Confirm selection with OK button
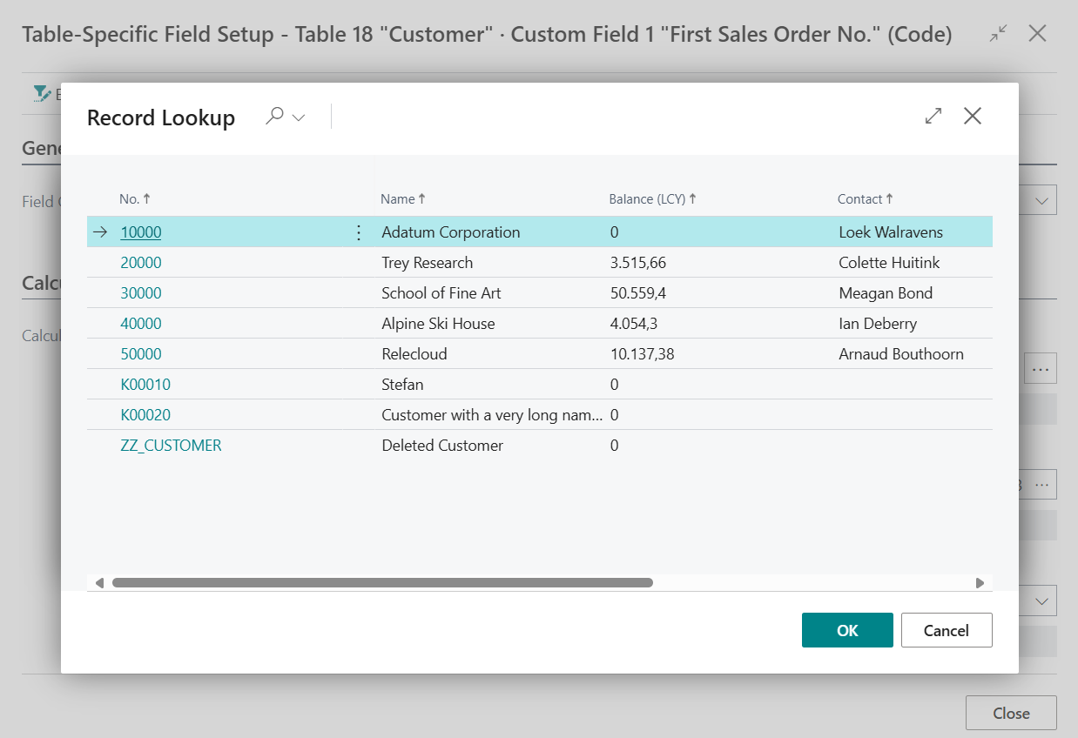Image resolution: width=1078 pixels, height=738 pixels. click(x=846, y=631)
